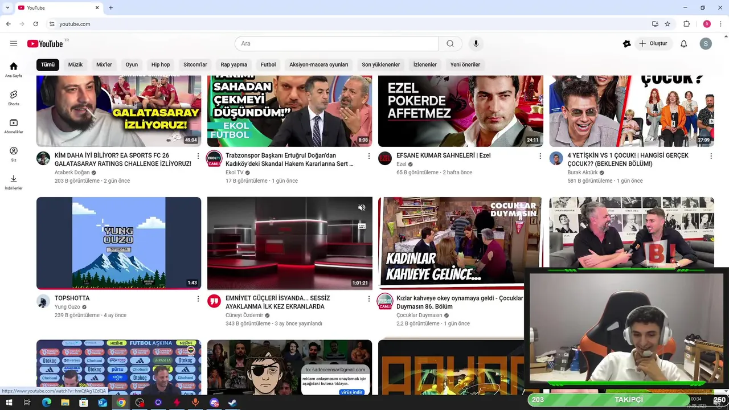Select the Hip hop filter chip
Screen dimensions: 729x410
(161, 65)
